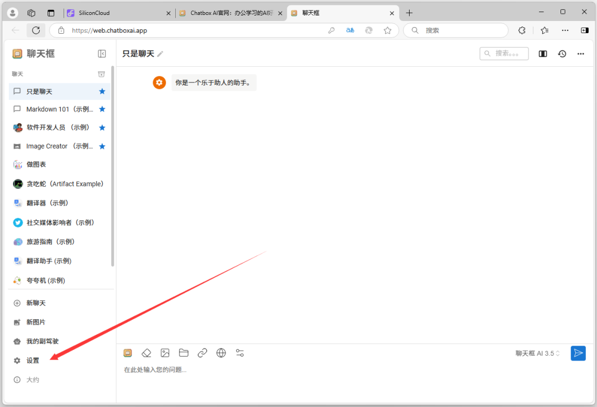
Task: Toggle star on 软件开发人员 conversation
Action: (x=102, y=128)
